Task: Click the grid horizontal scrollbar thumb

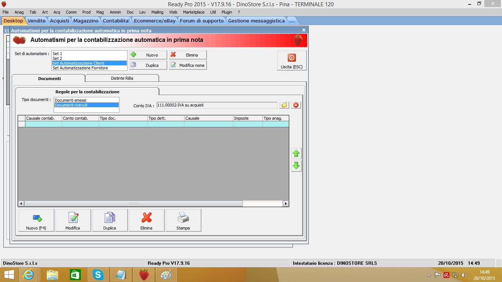Action: (133, 203)
